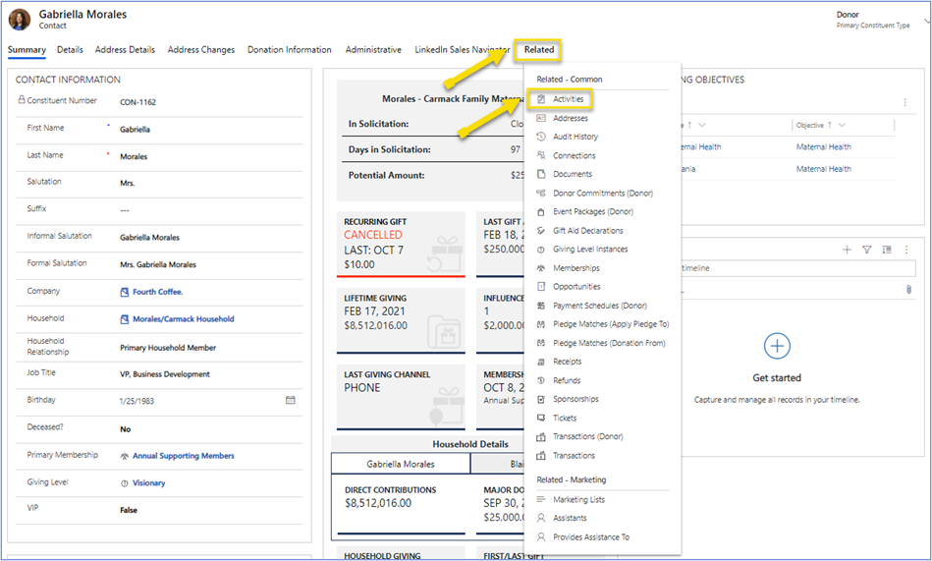Click the Visionary giving level link

pyautogui.click(x=148, y=483)
